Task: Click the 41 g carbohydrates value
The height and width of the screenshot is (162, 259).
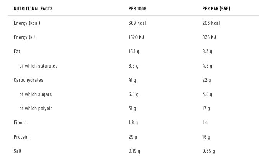Action: (x=132, y=80)
